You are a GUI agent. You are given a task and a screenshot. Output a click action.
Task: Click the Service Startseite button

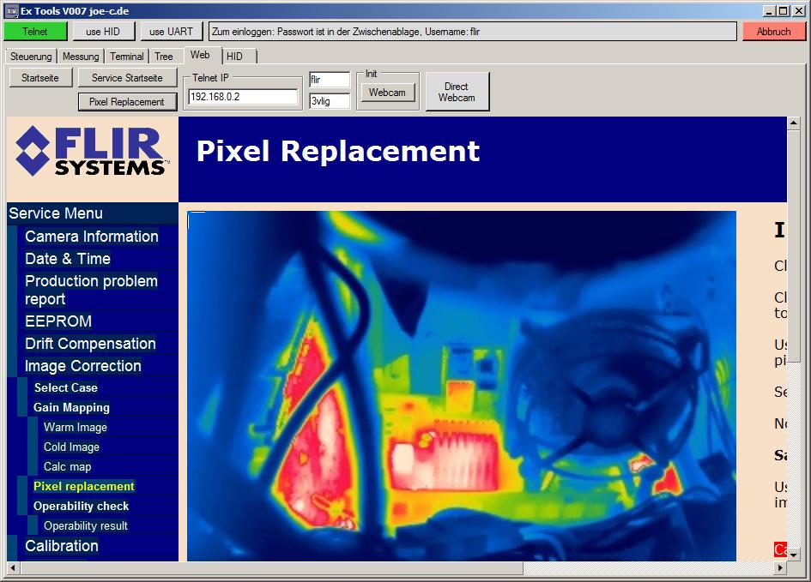[x=127, y=78]
